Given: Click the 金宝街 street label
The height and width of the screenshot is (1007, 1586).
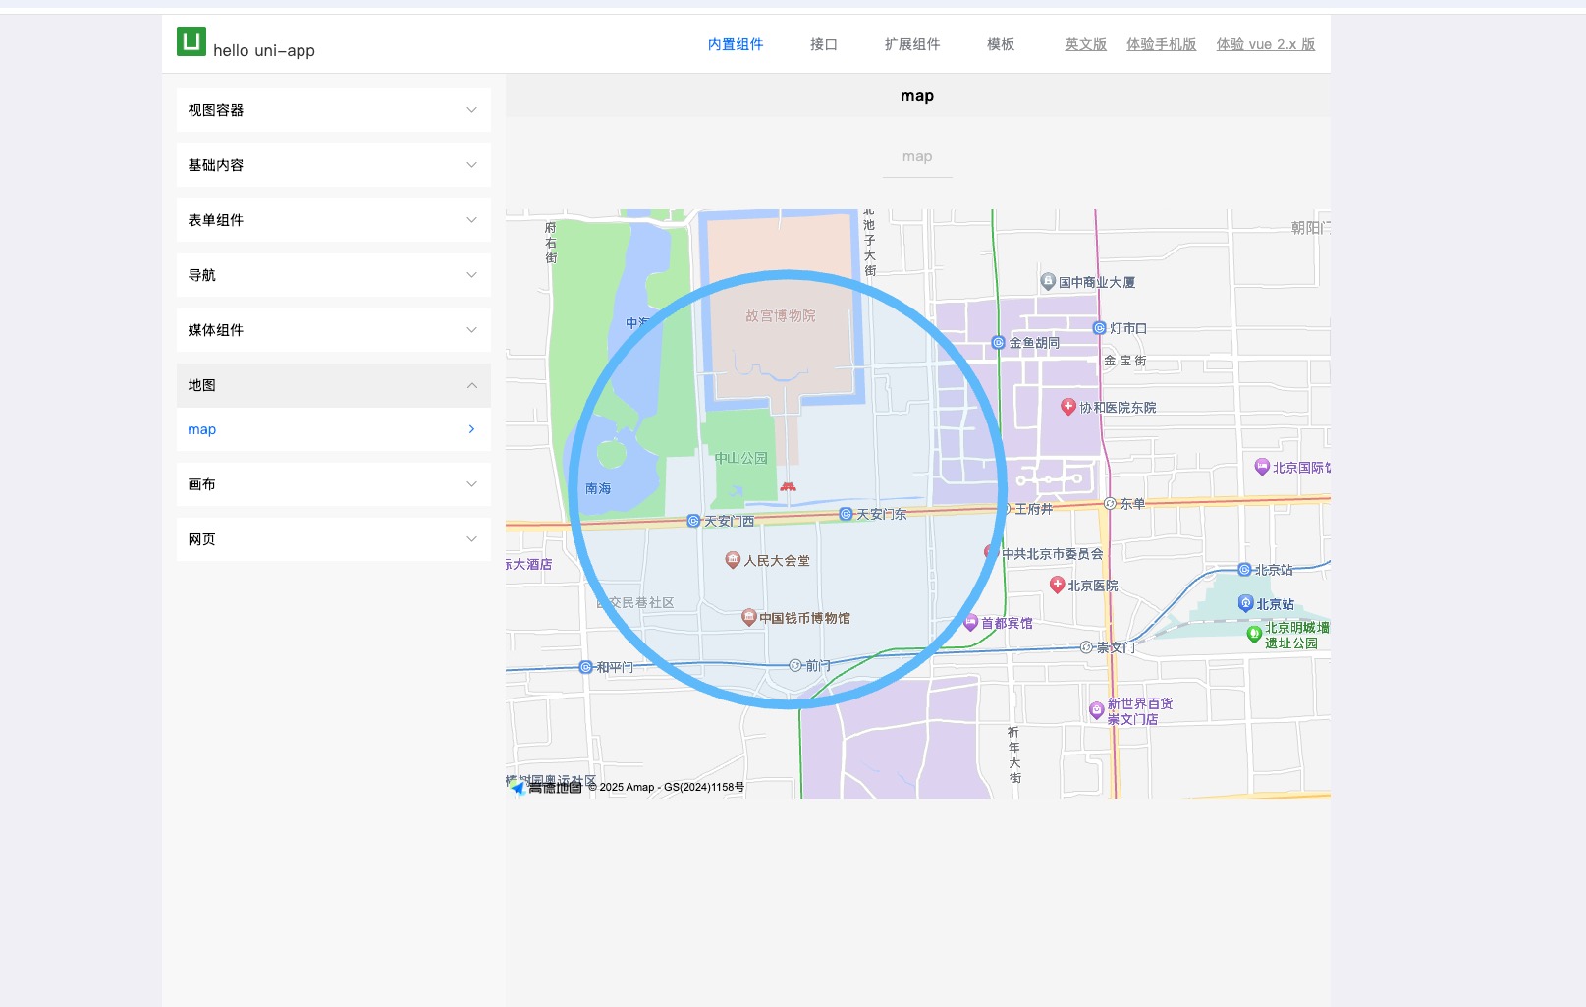Looking at the screenshot, I should (1125, 361).
